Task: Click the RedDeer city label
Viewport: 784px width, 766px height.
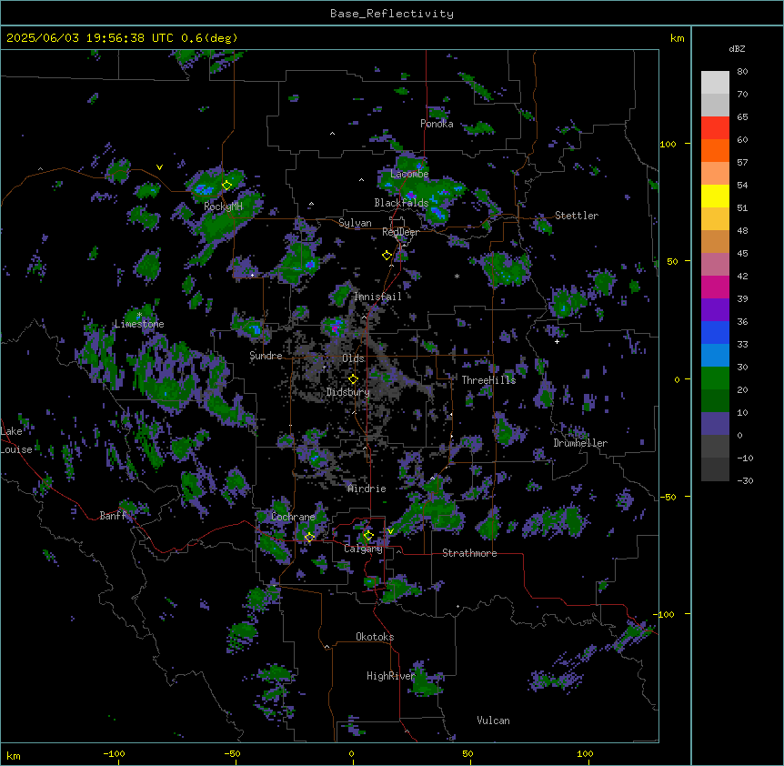Action: click(401, 232)
